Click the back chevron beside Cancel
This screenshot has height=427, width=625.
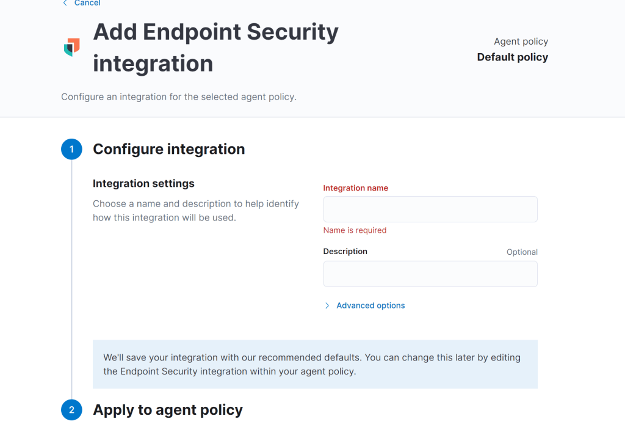point(65,3)
